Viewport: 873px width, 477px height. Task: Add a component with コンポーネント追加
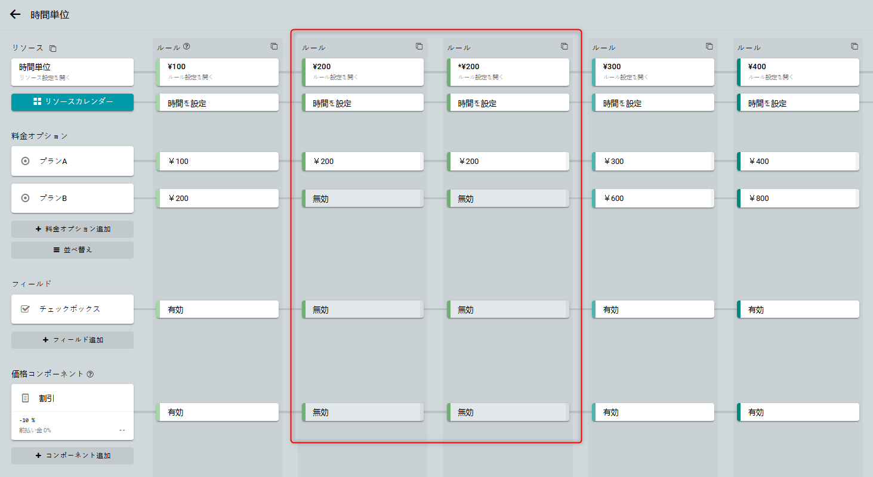72,456
